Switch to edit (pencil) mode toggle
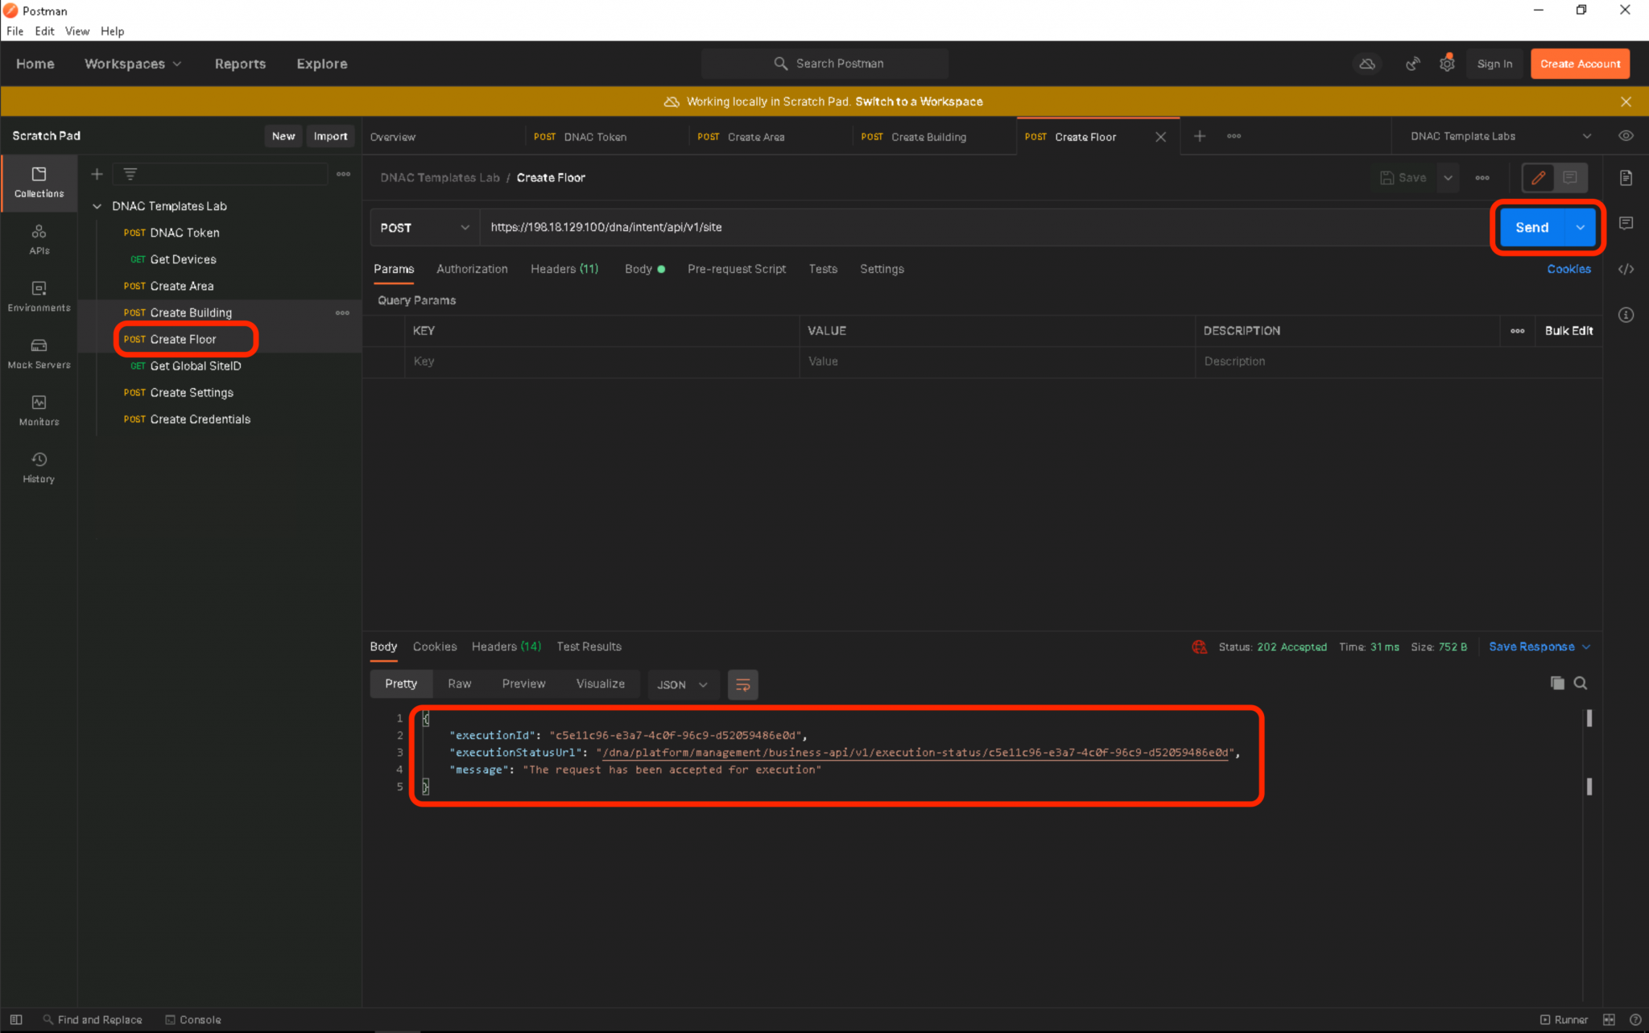Image resolution: width=1649 pixels, height=1033 pixels. coord(1538,178)
